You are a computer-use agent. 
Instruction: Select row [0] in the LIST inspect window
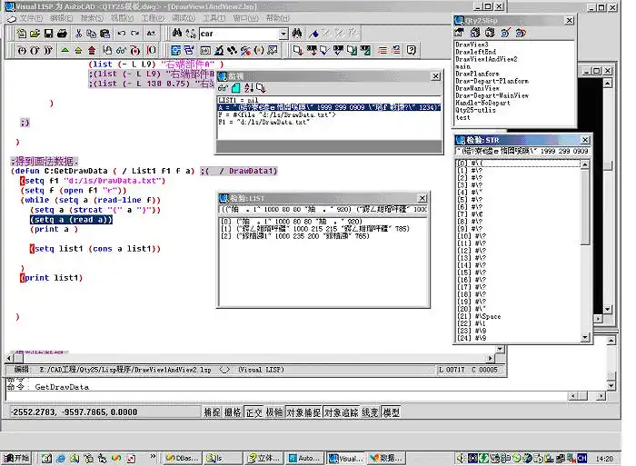[x=292, y=222]
